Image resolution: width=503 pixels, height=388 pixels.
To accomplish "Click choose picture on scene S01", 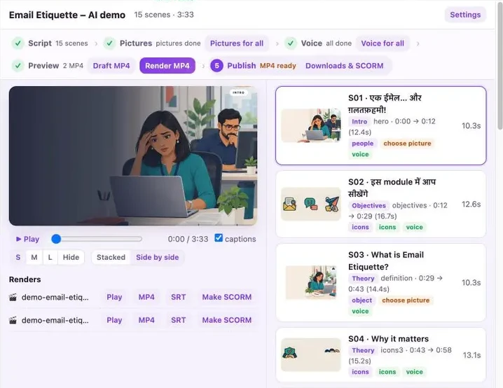I will pos(407,144).
